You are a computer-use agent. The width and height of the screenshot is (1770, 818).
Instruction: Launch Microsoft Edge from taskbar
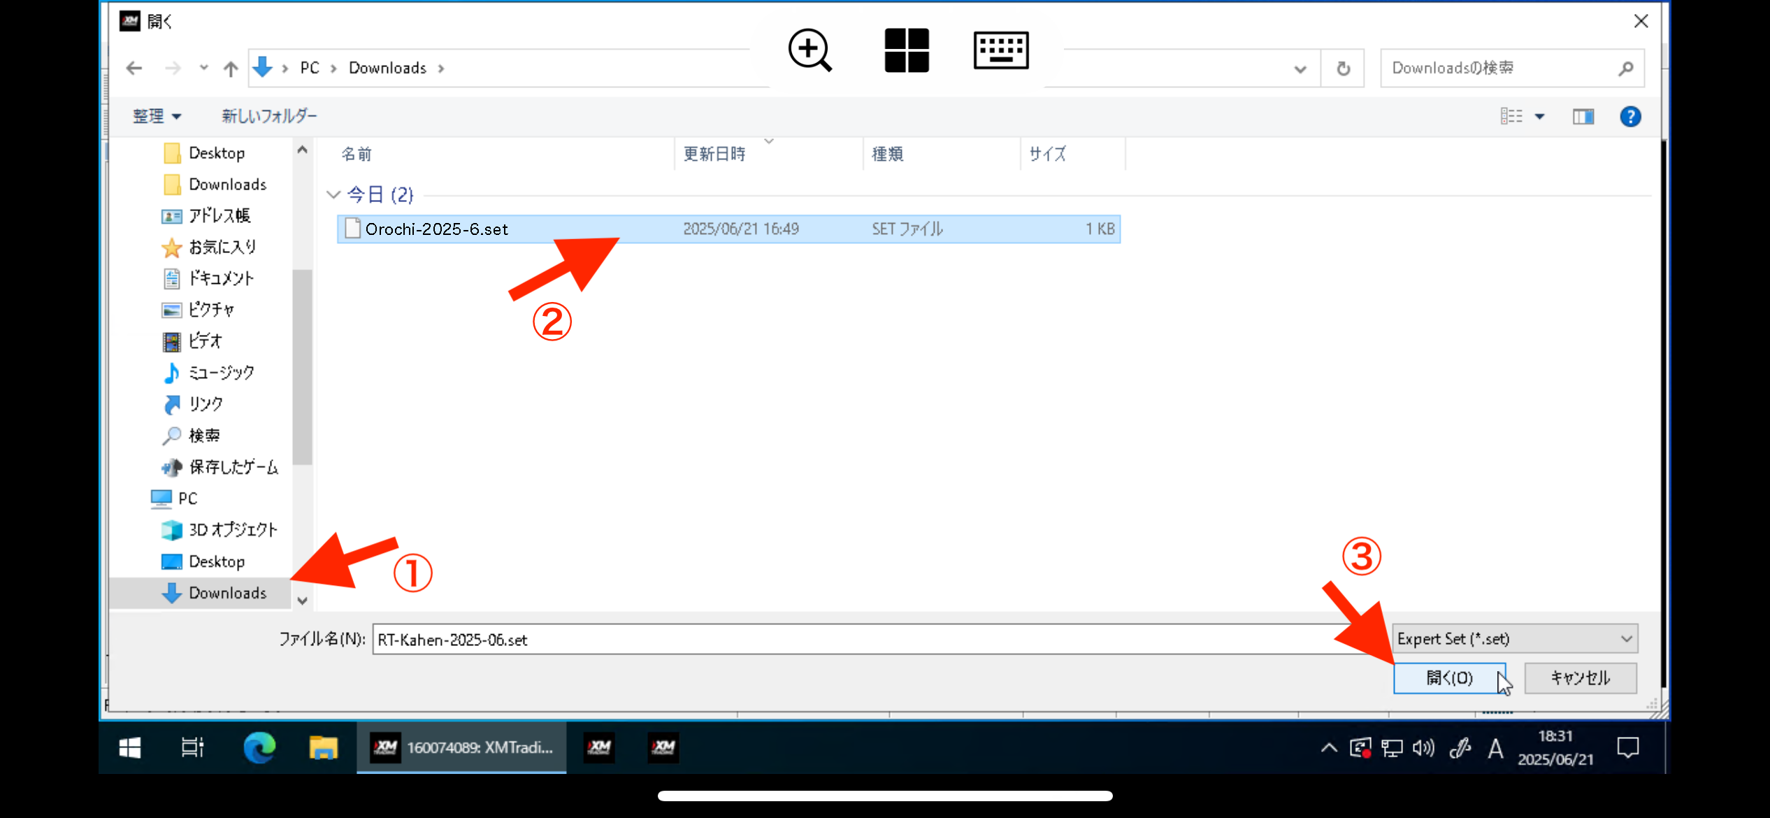(x=259, y=747)
